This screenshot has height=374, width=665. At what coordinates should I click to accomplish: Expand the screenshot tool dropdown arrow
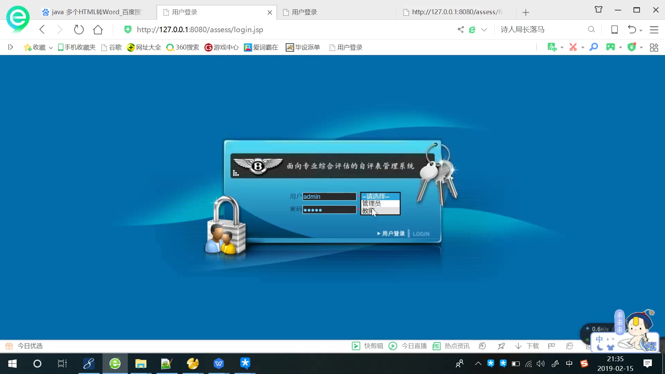[x=583, y=48]
